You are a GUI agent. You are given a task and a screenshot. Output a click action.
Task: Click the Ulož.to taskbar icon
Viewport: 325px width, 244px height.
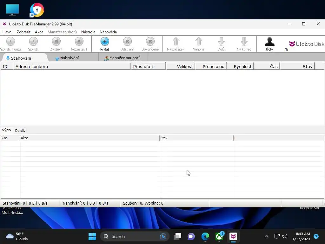(x=233, y=236)
